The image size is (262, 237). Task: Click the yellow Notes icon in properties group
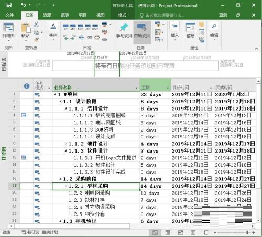(x=201, y=24)
